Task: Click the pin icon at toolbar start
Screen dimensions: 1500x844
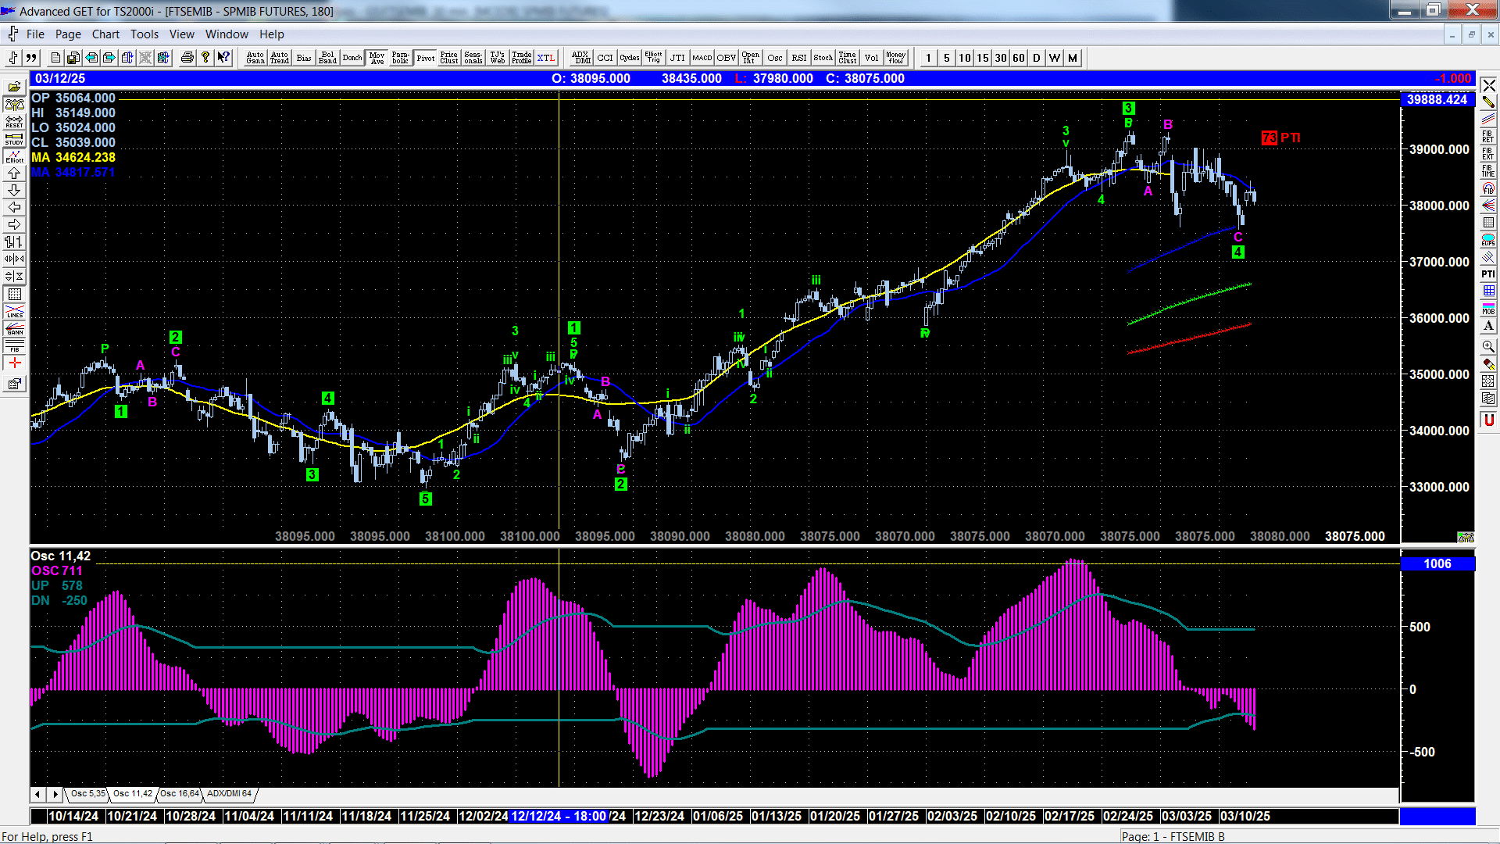Action: tap(13, 58)
